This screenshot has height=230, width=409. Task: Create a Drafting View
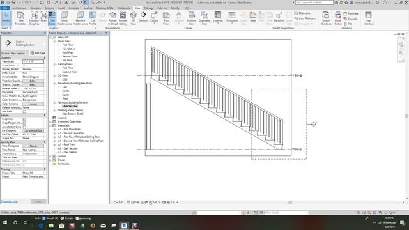tap(192, 19)
